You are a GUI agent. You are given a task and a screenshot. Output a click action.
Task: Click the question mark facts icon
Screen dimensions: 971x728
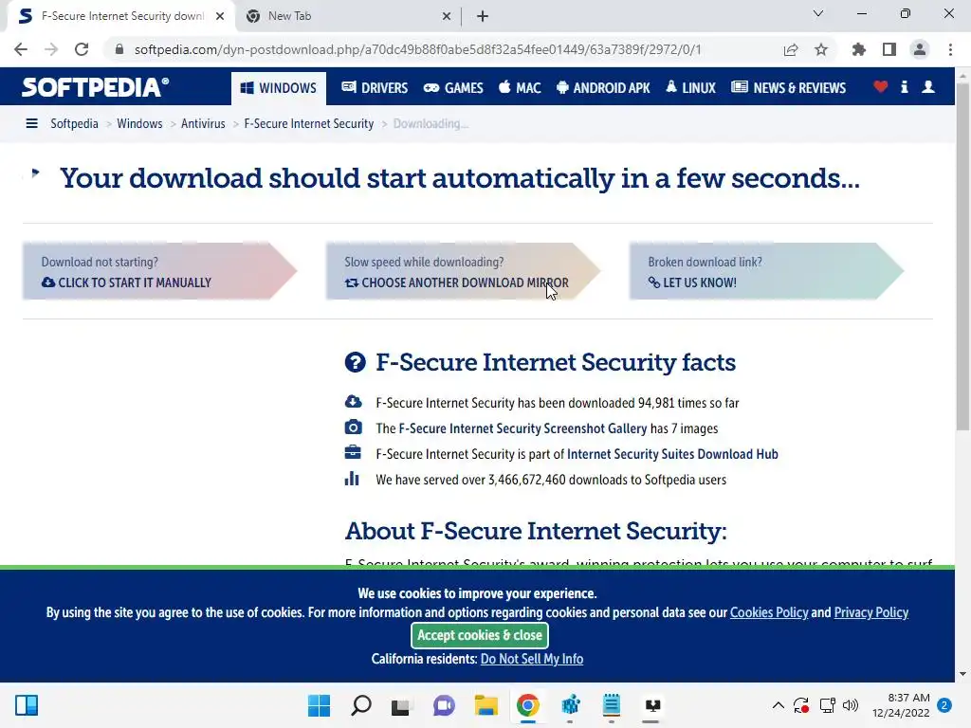tap(356, 362)
